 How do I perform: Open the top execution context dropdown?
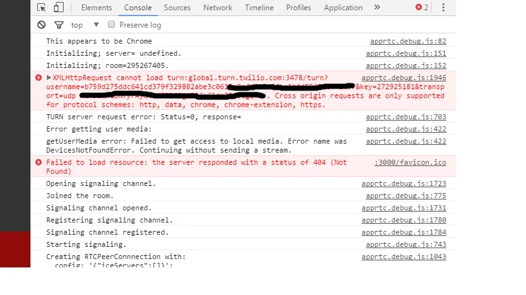point(85,25)
